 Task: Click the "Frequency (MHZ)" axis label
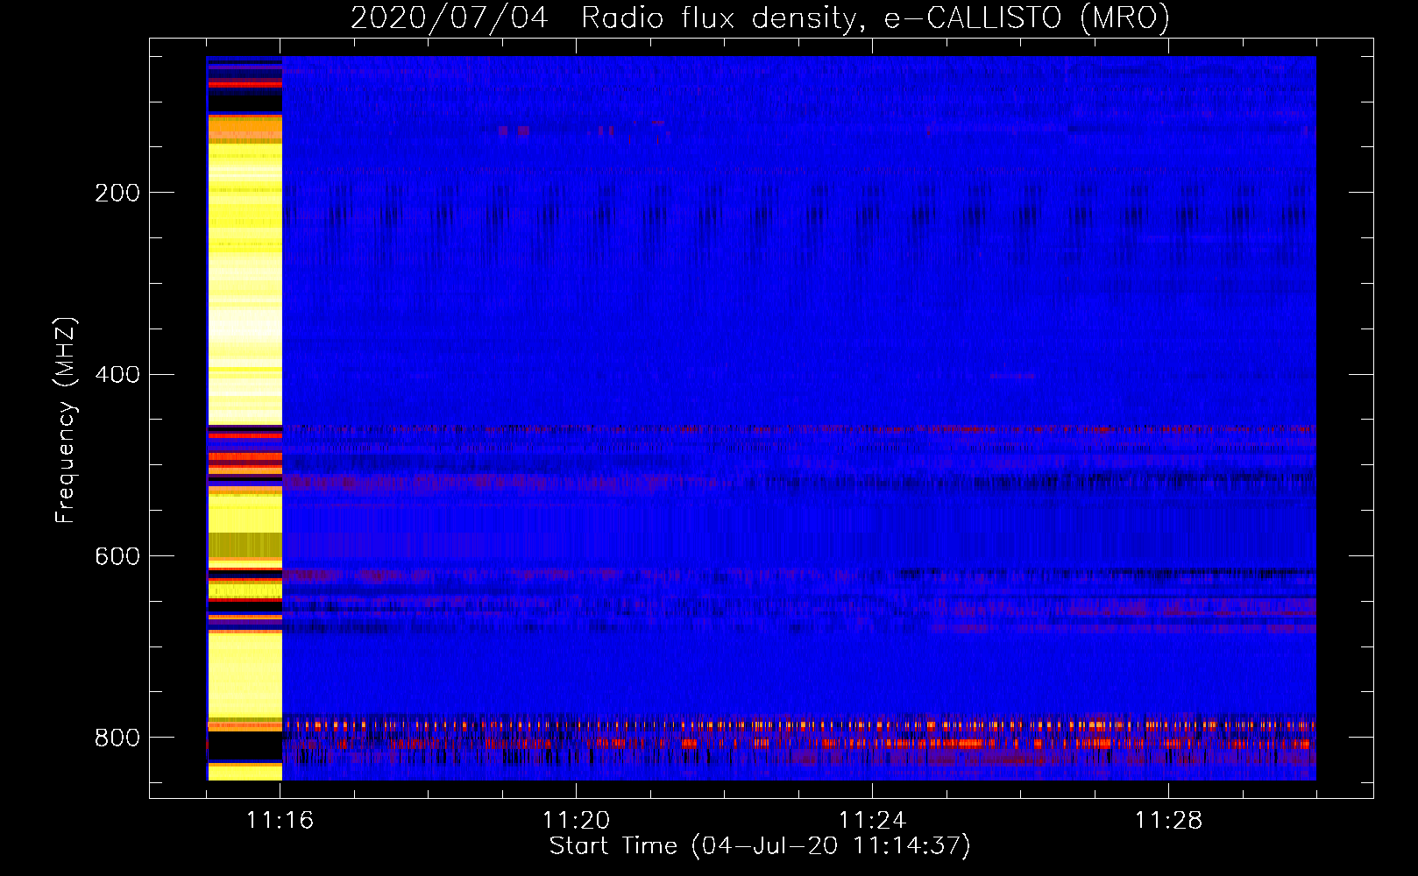click(x=66, y=420)
